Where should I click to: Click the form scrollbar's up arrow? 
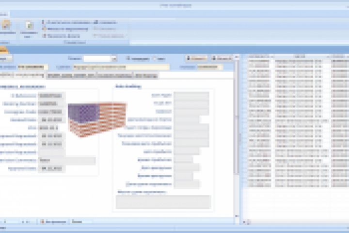[x=237, y=57]
